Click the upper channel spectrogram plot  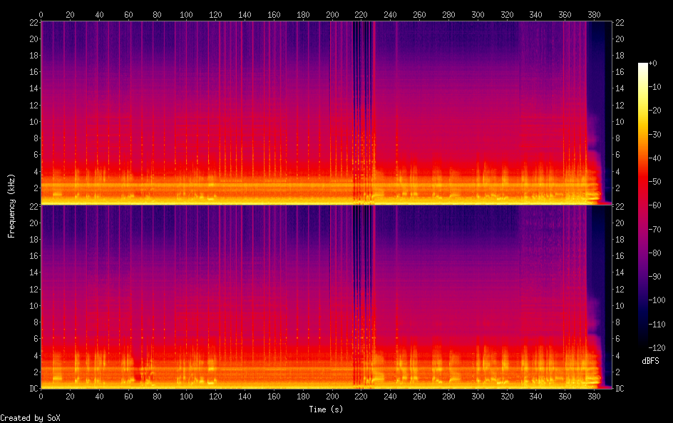pos(327,113)
